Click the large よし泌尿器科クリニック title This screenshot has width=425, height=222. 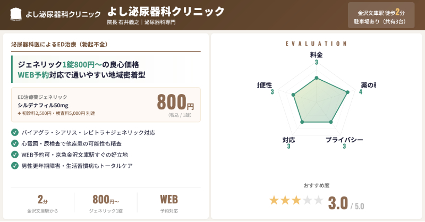coord(166,11)
